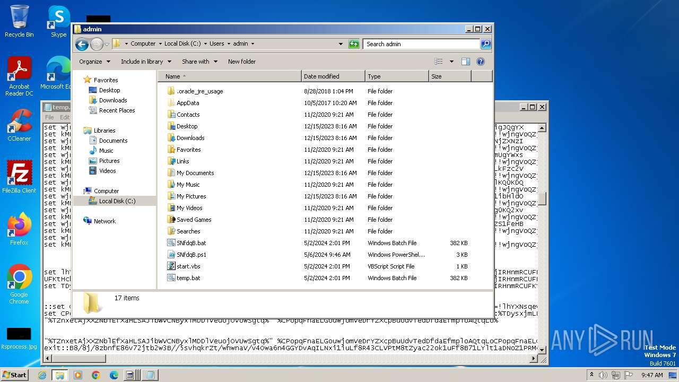679x382 pixels.
Task: Click the Search admin input field
Action: coord(422,44)
